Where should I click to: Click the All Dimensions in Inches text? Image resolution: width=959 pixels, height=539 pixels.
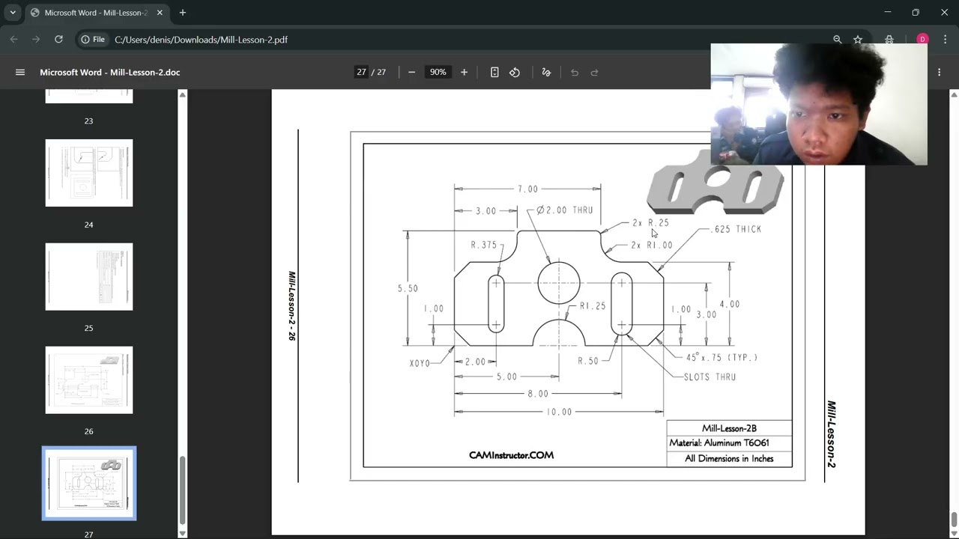click(x=729, y=458)
